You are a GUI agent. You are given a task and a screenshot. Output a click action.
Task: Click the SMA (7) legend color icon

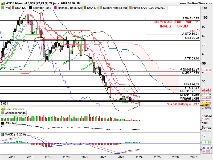tap(85, 8)
